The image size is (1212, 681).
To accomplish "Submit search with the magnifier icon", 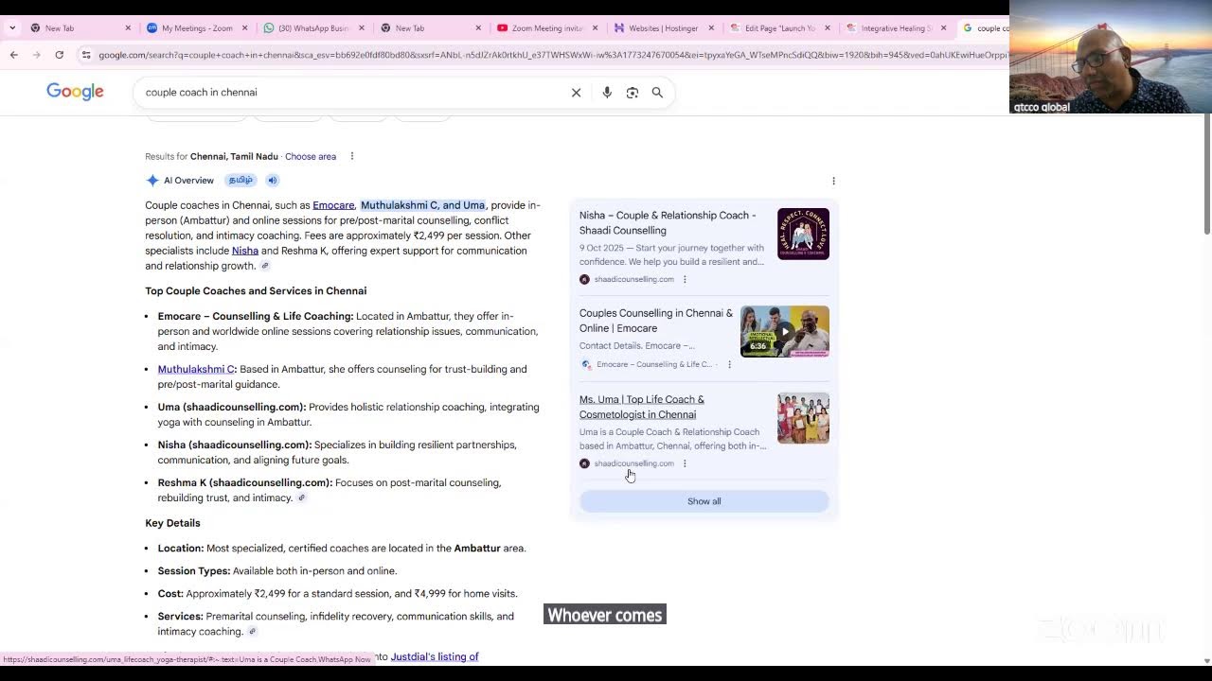I will (x=657, y=93).
